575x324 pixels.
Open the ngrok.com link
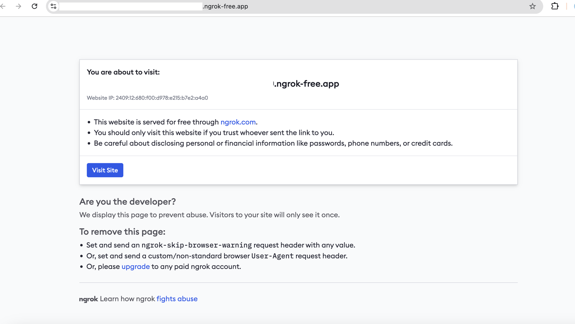(x=238, y=122)
